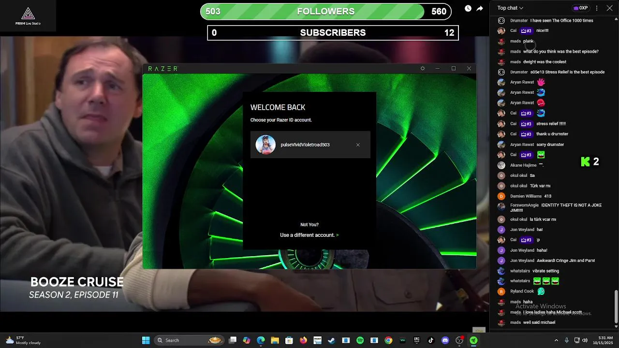Click mads 'well said michael' message
Image resolution: width=619 pixels, height=348 pixels.
pos(539,322)
